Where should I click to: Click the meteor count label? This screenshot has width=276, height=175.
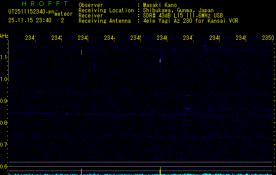coord(63,14)
